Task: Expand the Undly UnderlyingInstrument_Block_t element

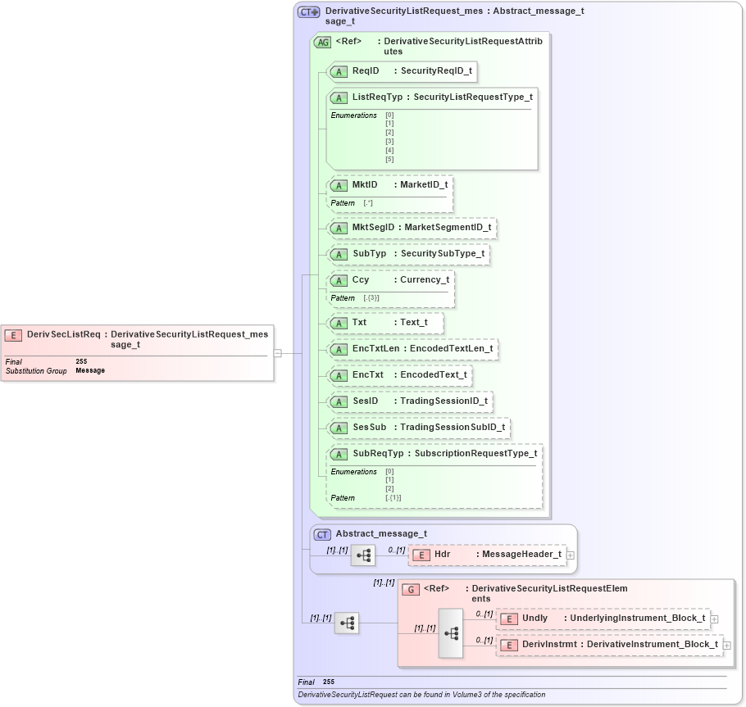Action: click(714, 619)
